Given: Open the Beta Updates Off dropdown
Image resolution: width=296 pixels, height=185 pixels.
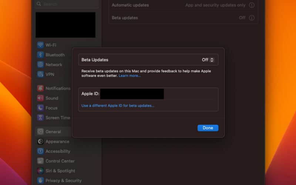Looking at the screenshot, I should point(208,60).
